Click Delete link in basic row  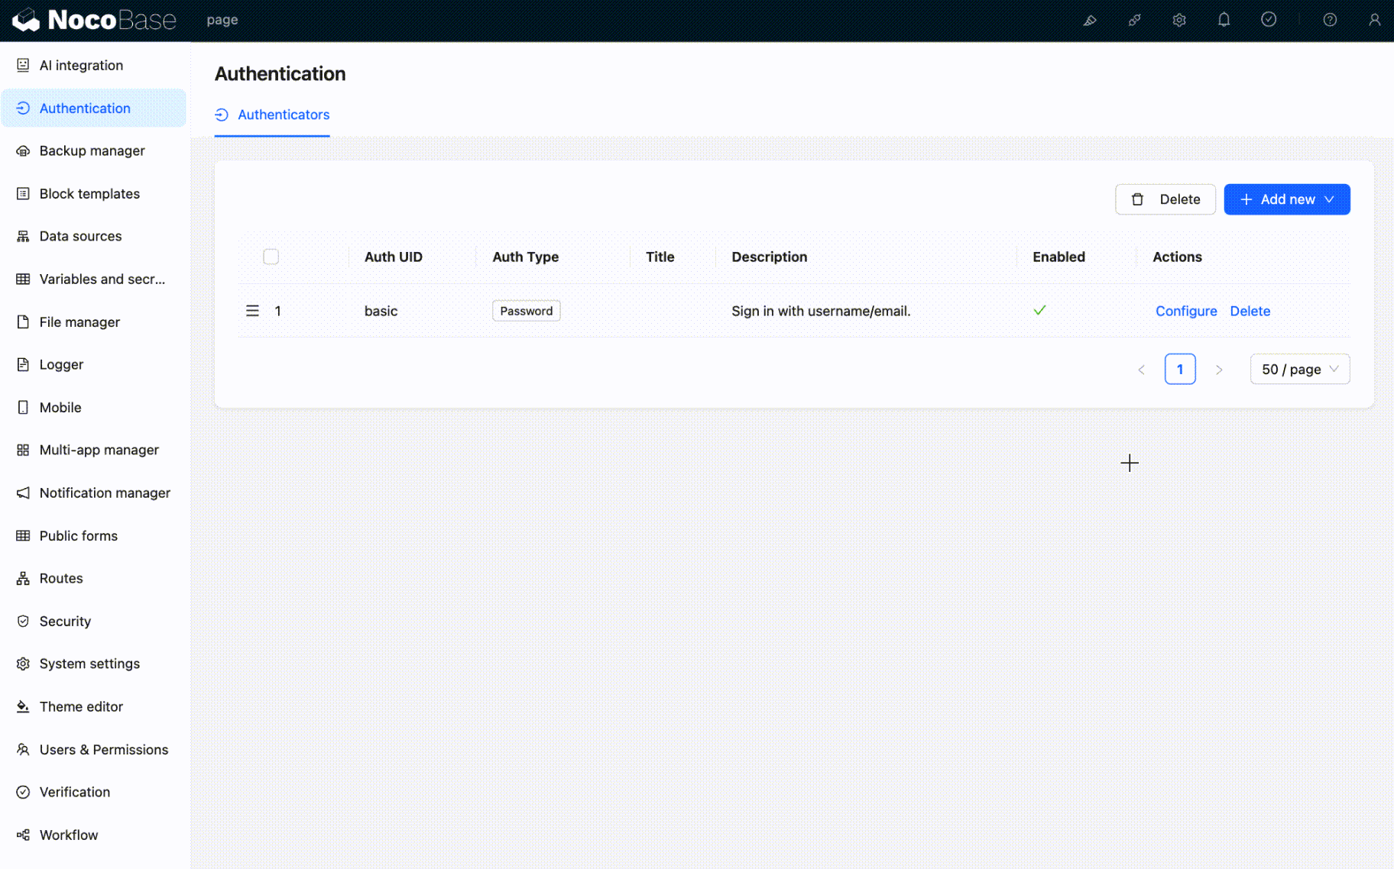coord(1250,311)
